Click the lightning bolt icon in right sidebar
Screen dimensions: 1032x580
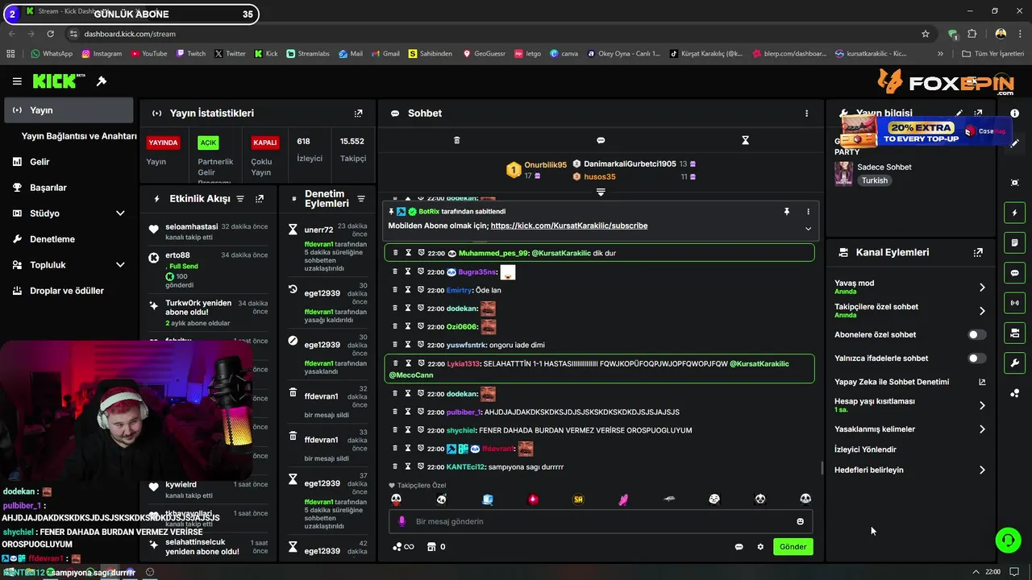pyautogui.click(x=1014, y=213)
